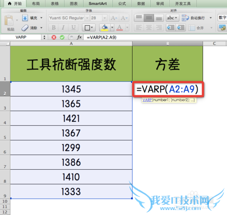Click the cell borders icon
The height and width of the screenshot is (215, 227).
pyautogui.click(x=87, y=28)
